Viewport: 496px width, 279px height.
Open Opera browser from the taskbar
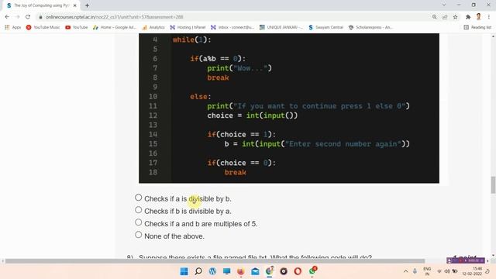298,271
